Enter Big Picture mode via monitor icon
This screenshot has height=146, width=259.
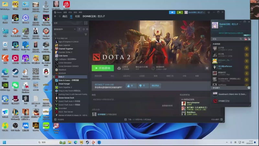pyautogui.click(x=209, y=12)
